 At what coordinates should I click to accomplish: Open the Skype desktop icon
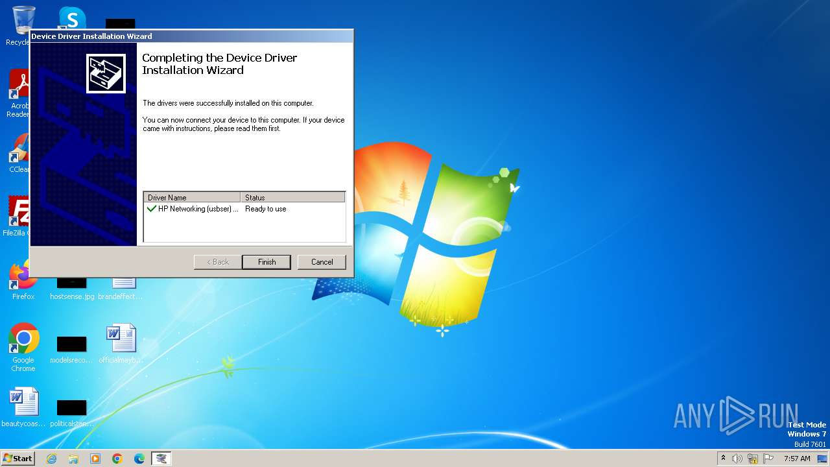pos(71,18)
